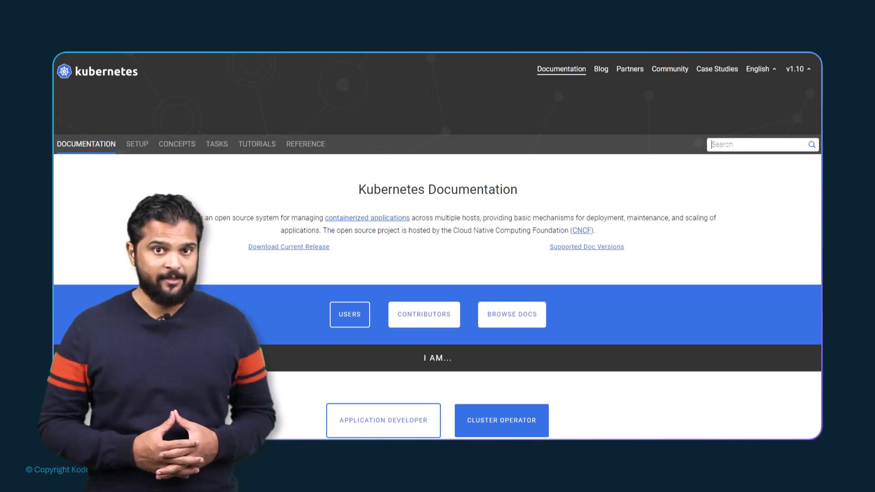Open the Partners page

630,69
